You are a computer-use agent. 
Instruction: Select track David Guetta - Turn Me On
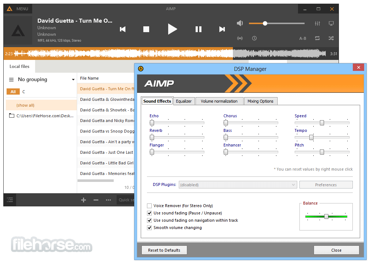point(106,89)
